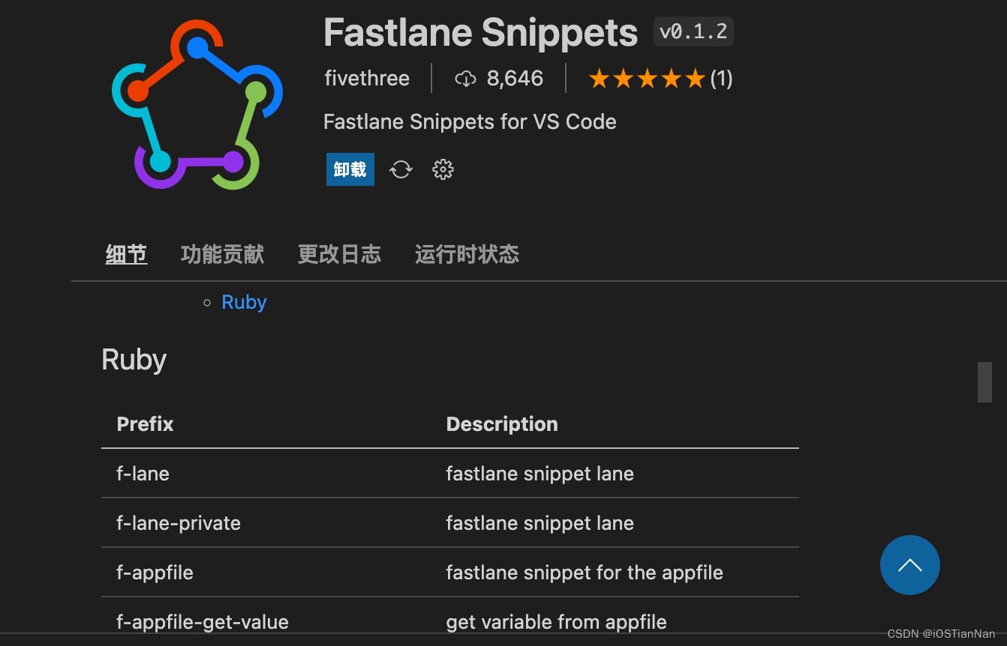Click the (1) rating count link
This screenshot has width=1007, height=646.
[x=722, y=78]
